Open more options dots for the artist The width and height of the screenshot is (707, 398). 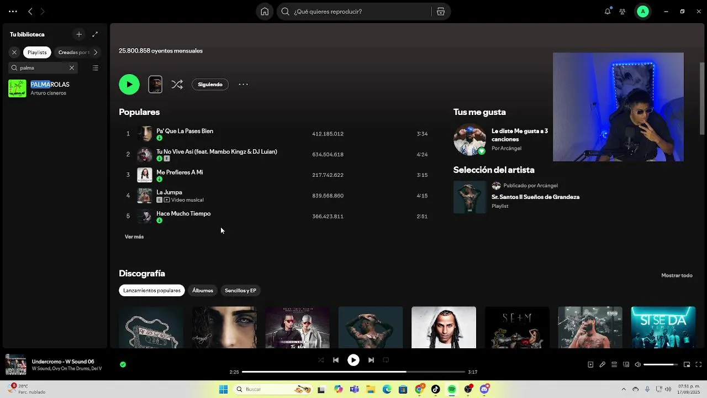point(243,85)
